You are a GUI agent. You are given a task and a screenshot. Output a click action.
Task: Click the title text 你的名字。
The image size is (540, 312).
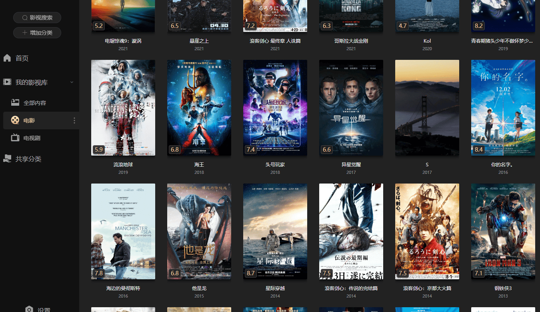click(x=502, y=165)
